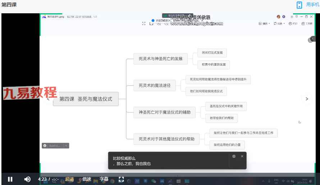Screen dimensions: 320x185
Task: Select the 第四课 圣死与魔法仪式 root node
Action: pos(86,99)
